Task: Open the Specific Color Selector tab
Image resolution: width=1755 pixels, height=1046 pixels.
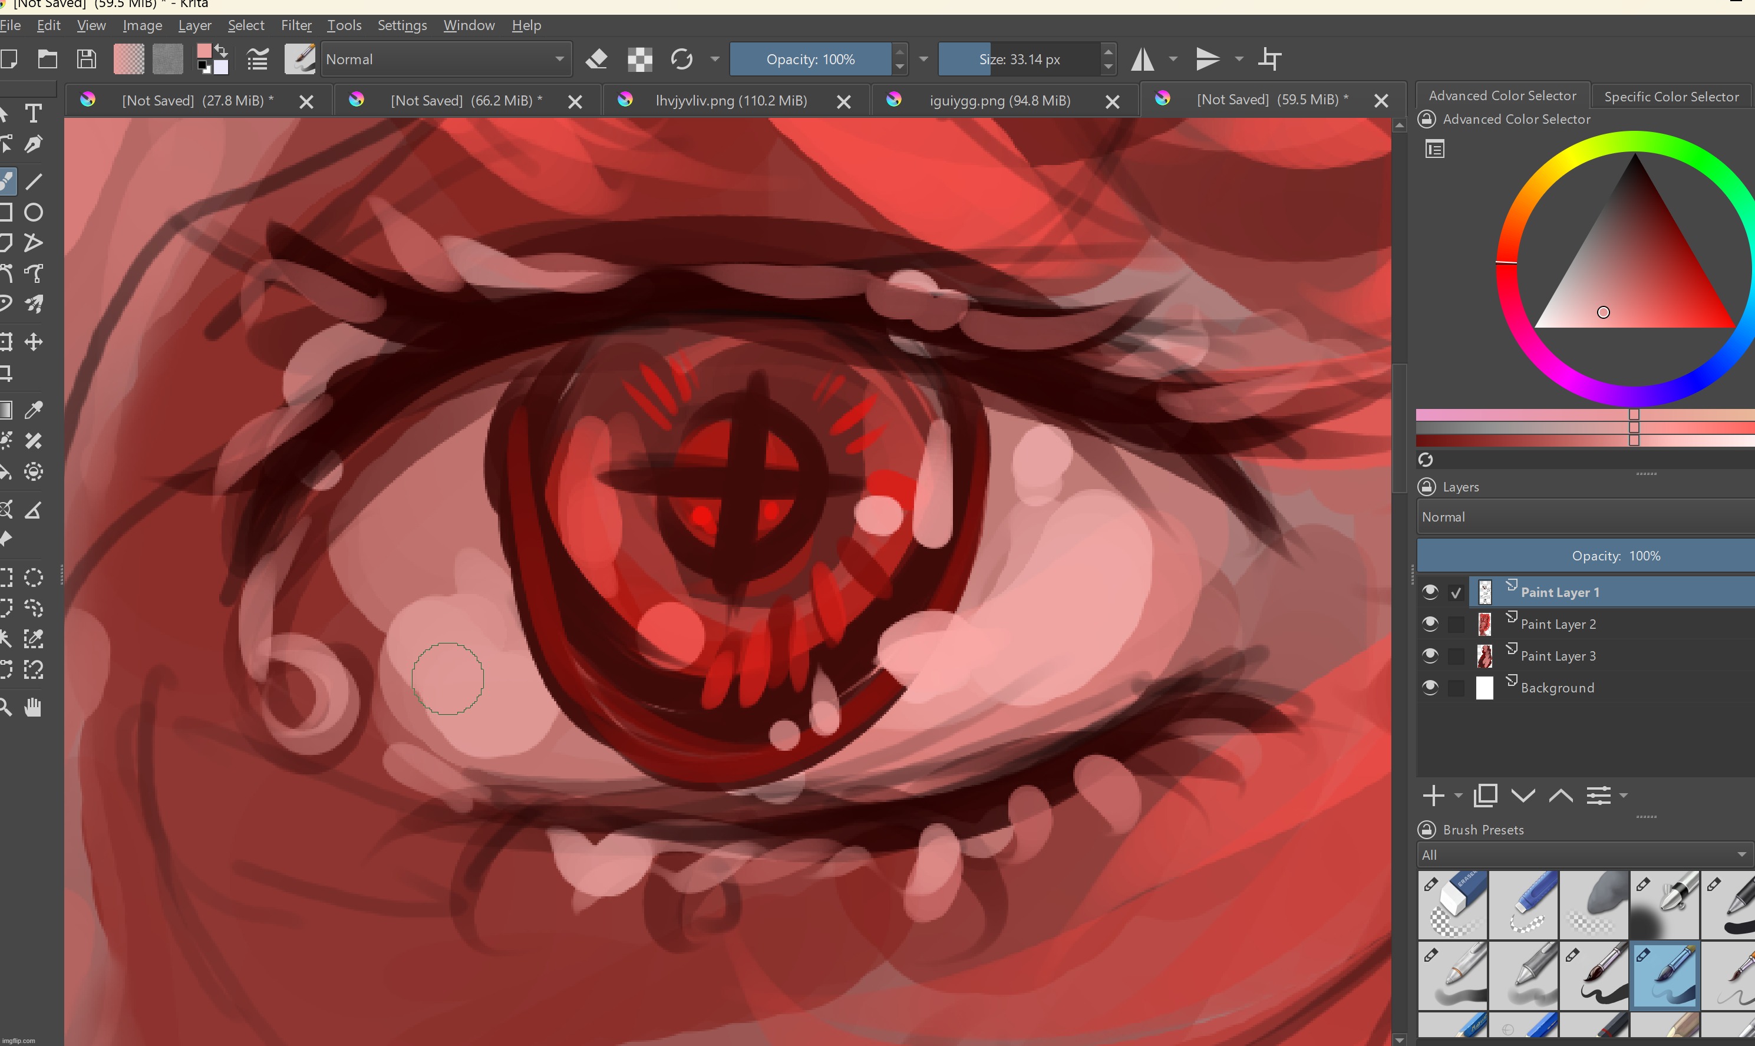Action: click(x=1670, y=97)
